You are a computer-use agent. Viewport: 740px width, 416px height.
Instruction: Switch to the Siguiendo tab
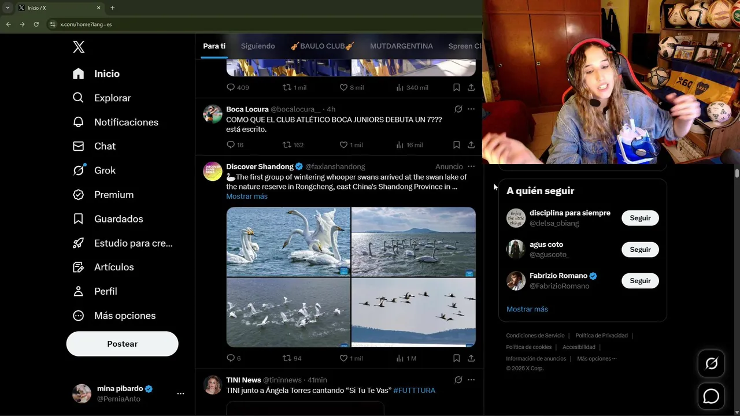tap(258, 46)
